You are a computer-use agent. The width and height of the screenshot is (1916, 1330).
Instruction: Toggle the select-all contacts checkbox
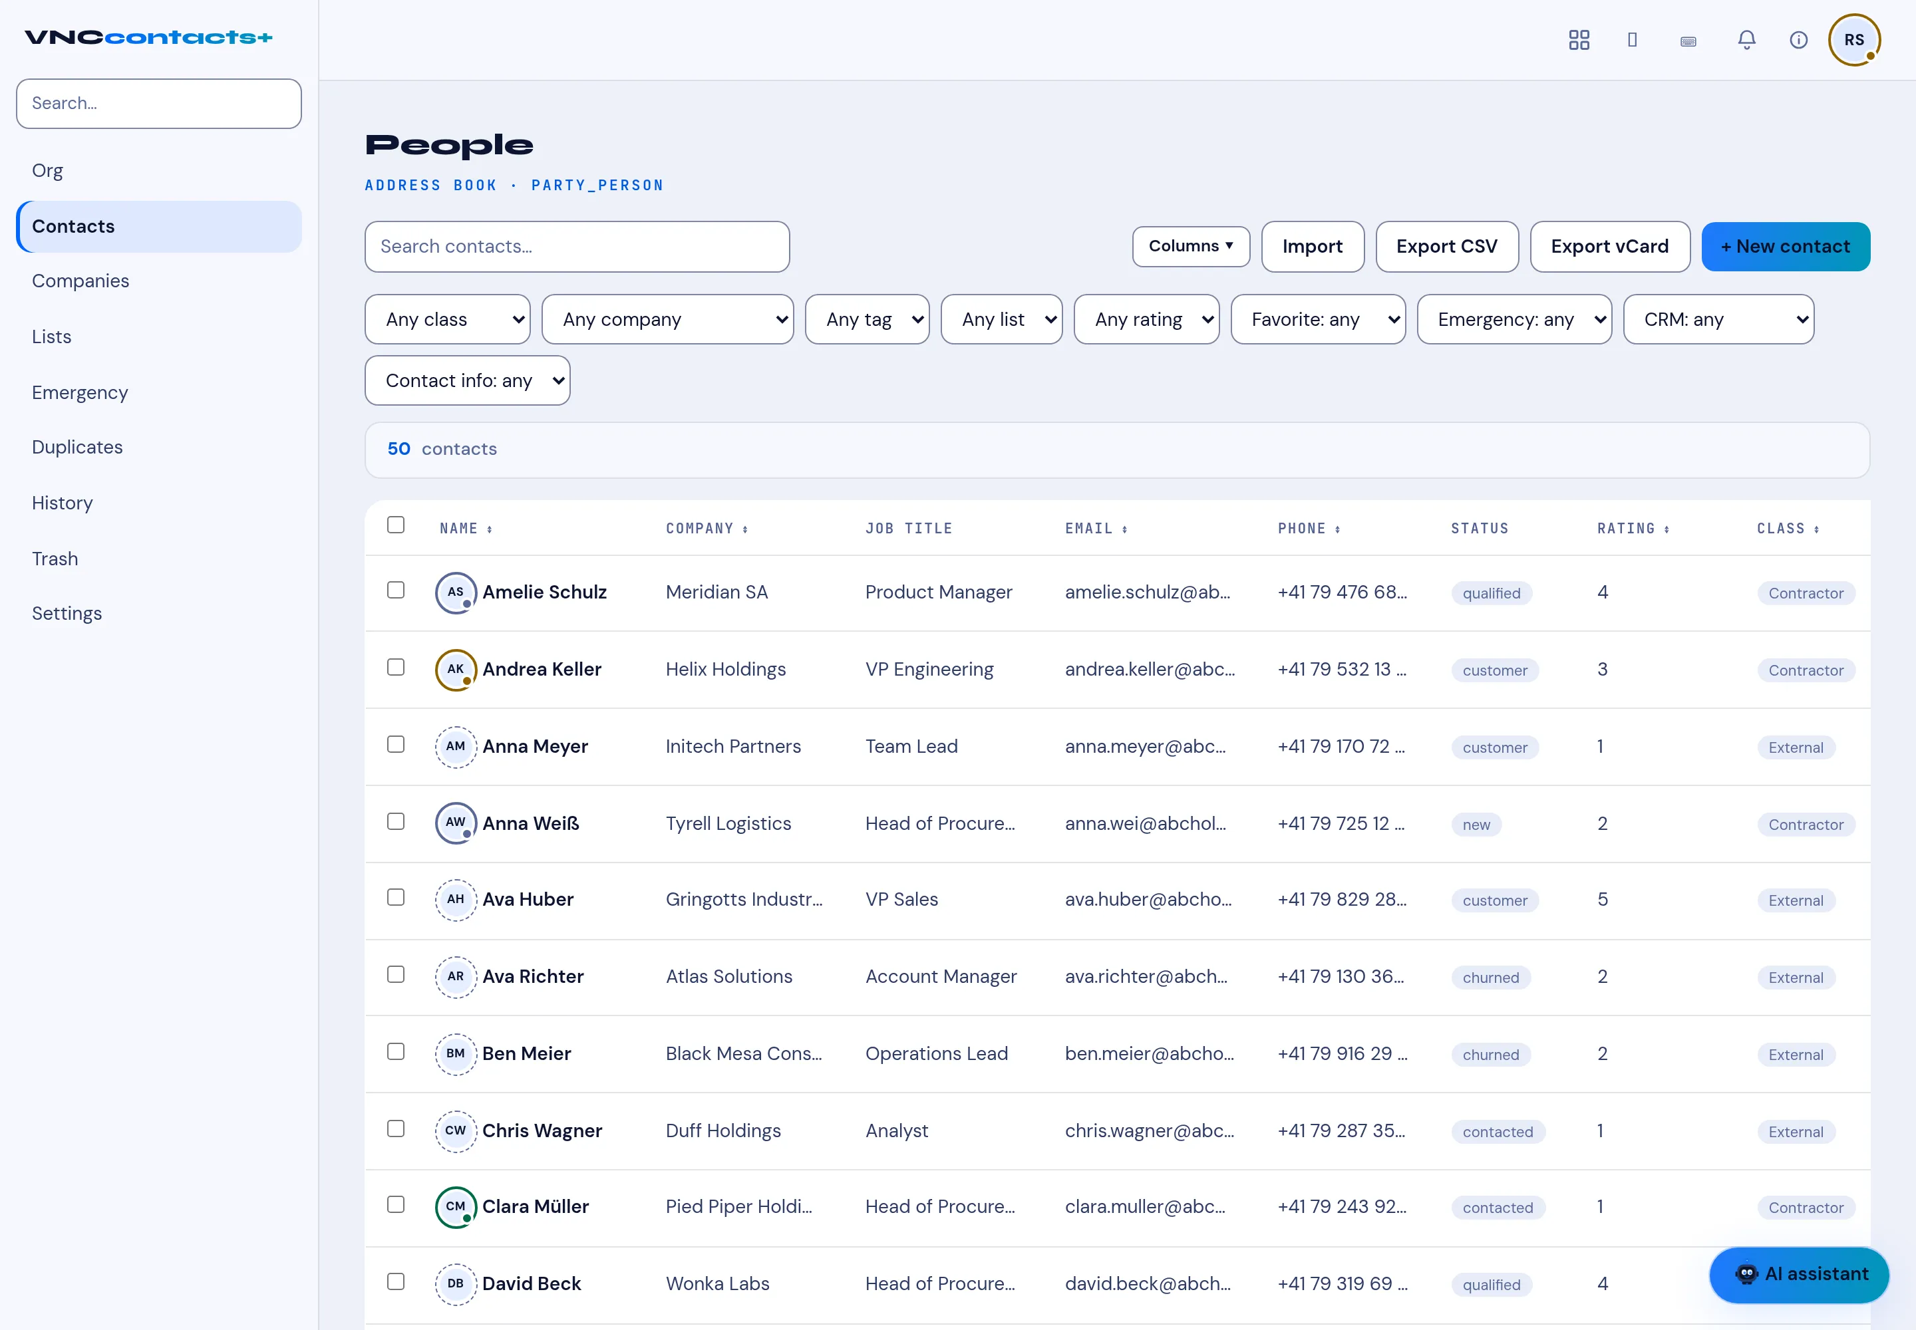(396, 525)
